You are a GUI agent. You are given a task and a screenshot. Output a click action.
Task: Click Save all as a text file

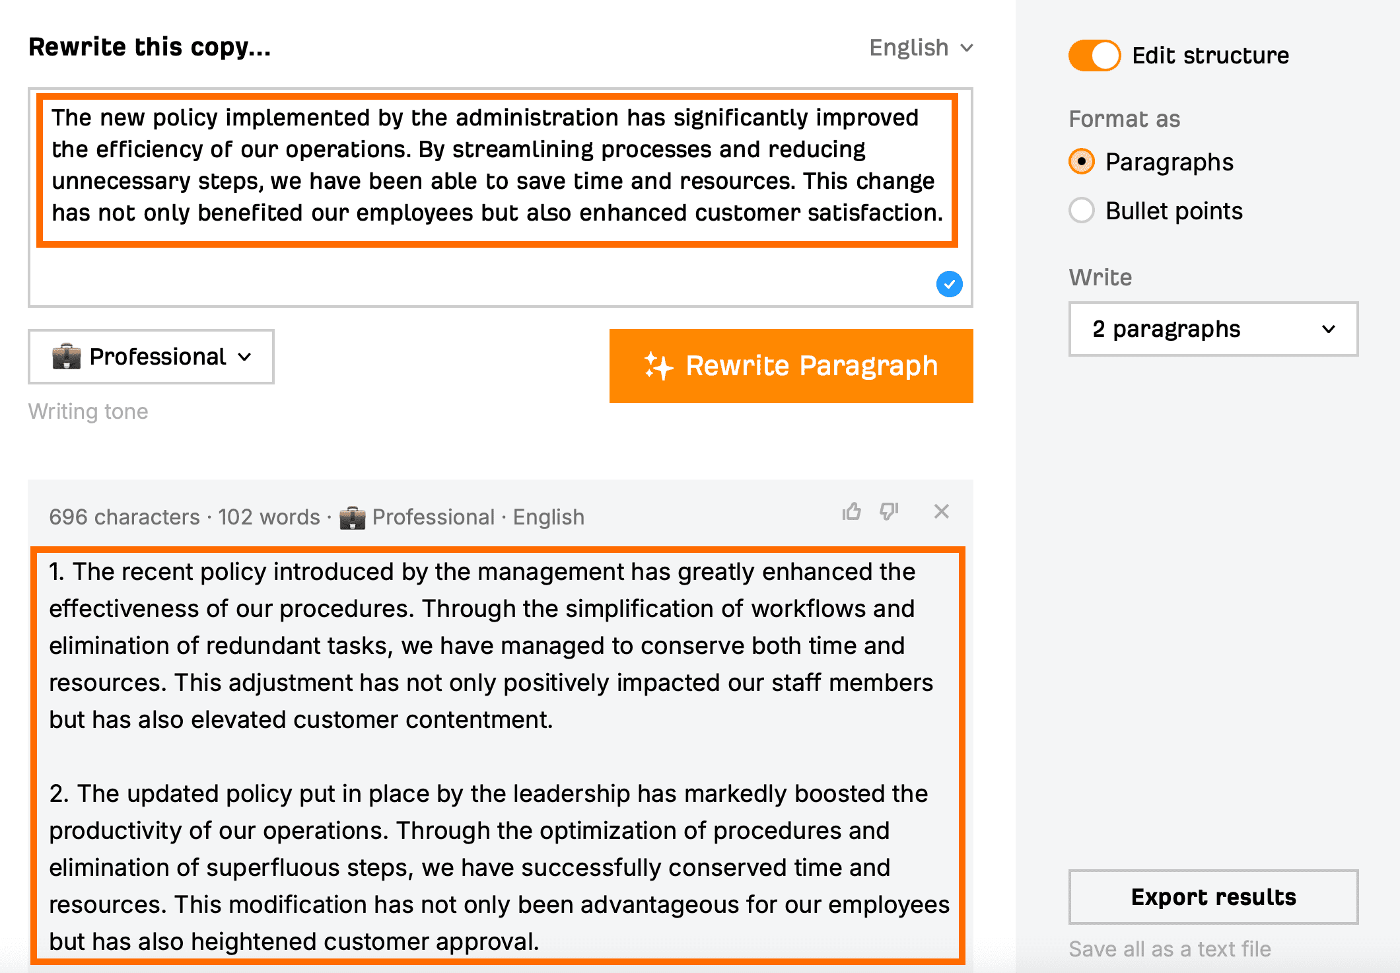coord(1169,949)
